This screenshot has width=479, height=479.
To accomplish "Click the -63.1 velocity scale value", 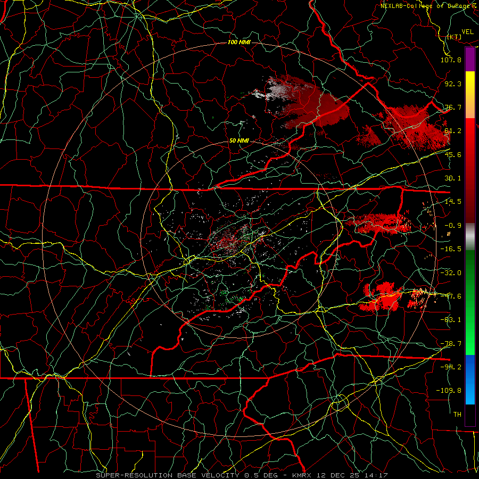I will (x=451, y=320).
